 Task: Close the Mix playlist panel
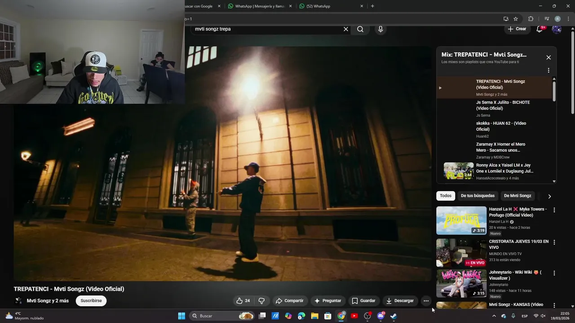pyautogui.click(x=548, y=57)
